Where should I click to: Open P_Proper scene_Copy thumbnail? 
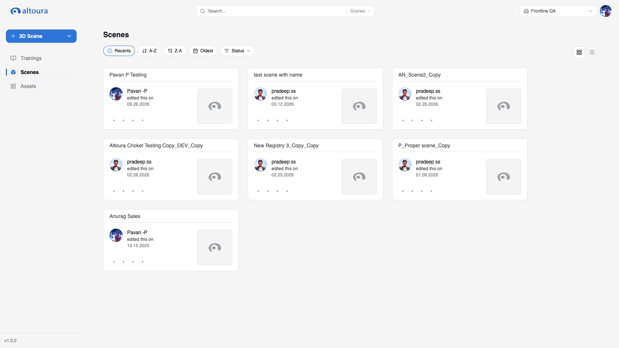(x=504, y=177)
